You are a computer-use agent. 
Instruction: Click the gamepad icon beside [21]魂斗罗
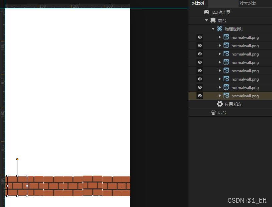(207, 12)
